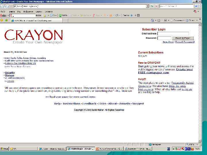Open the Избранное (Favorites) menu
Viewport: 207px width, 155px height.
click(x=28, y=11)
